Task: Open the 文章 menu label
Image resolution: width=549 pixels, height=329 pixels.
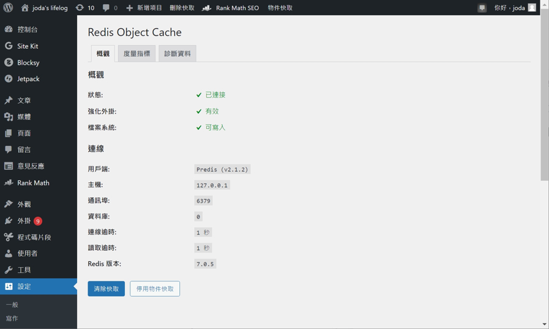Action: coord(24,100)
